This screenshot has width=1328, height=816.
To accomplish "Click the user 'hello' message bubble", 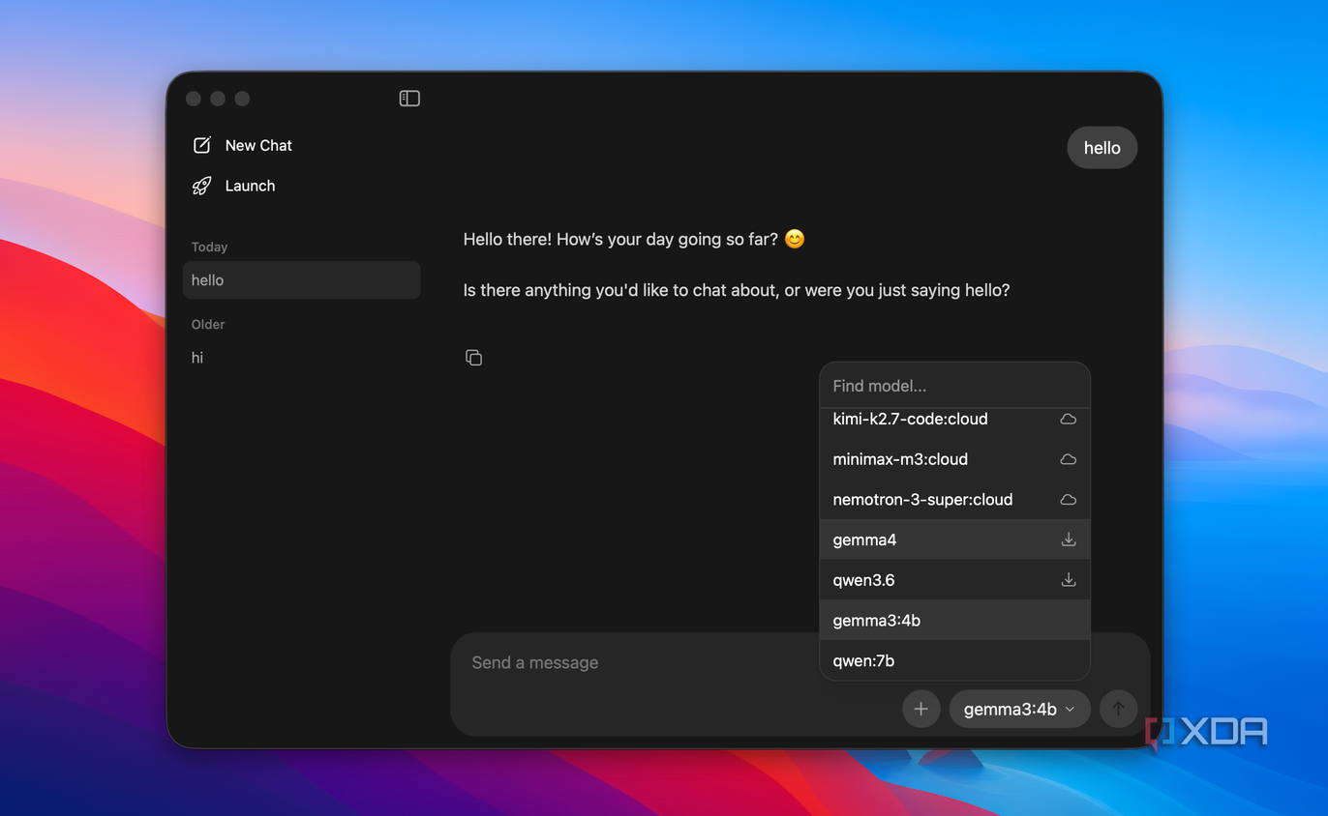I will (x=1102, y=148).
